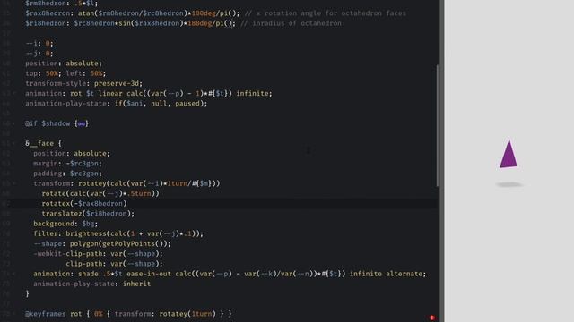
Task: Click the text '--j: 0;'
Action: coord(39,54)
